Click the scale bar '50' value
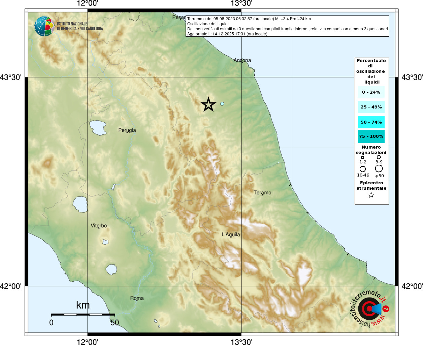The image size is (423, 345). pyautogui.click(x=115, y=322)
